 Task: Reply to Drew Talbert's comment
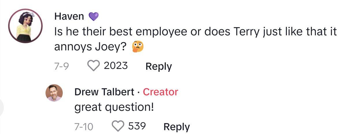point(176,126)
